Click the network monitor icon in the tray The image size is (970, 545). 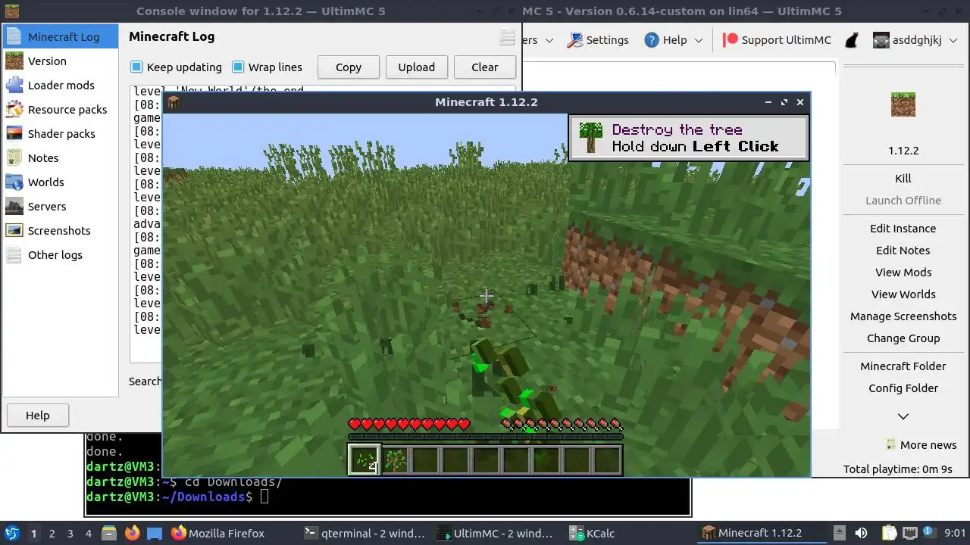coord(910,534)
